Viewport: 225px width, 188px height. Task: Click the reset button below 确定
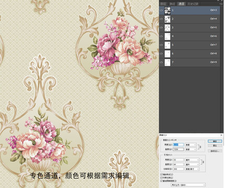215,145
